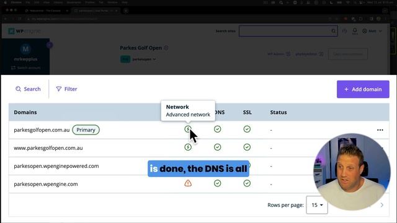Click the WP Engine logo
Screen dimensions: 397x223
(x=24, y=31)
